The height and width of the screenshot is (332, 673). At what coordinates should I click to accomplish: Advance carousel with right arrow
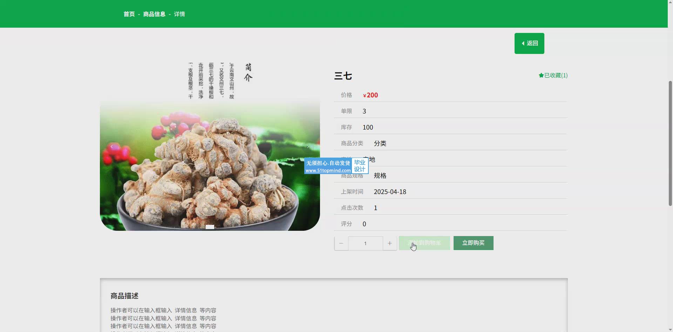coord(308,147)
